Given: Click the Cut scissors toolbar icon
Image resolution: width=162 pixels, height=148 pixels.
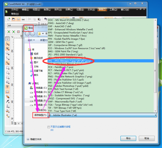Looking at the screenshot, I should click(30, 19).
